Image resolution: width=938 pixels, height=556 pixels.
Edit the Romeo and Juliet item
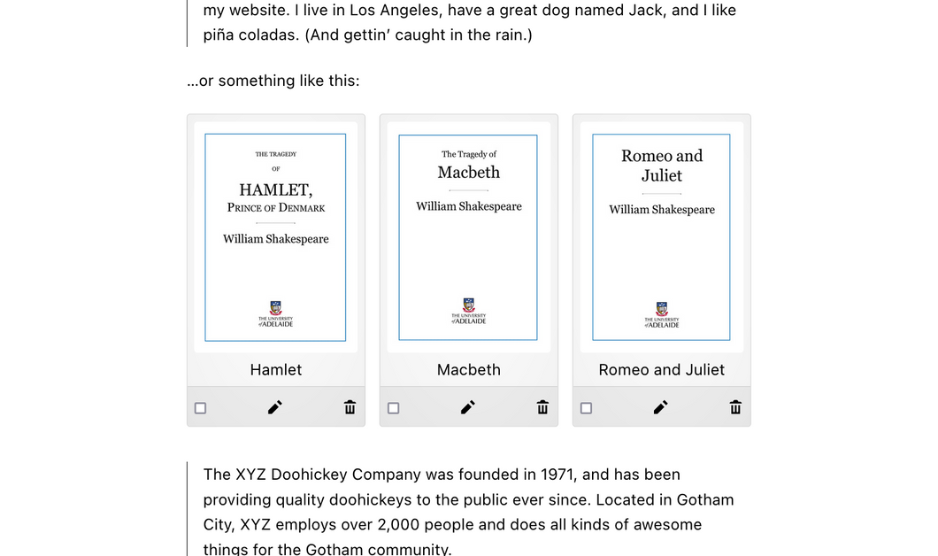tap(660, 407)
